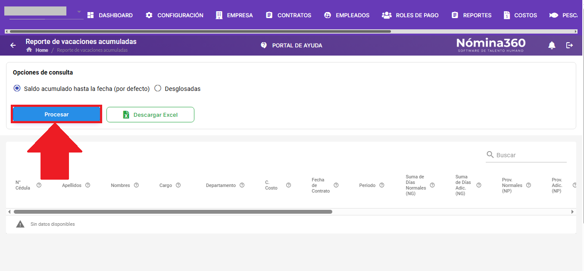Viewport: 584px width, 271px height.
Task: Click help icon beside Fecha de Contrato column
Action: 336,185
